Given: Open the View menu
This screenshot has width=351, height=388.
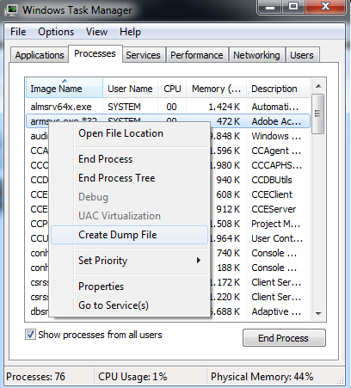Looking at the screenshot, I should tap(96, 32).
